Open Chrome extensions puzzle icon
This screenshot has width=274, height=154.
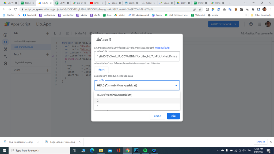(253, 9)
